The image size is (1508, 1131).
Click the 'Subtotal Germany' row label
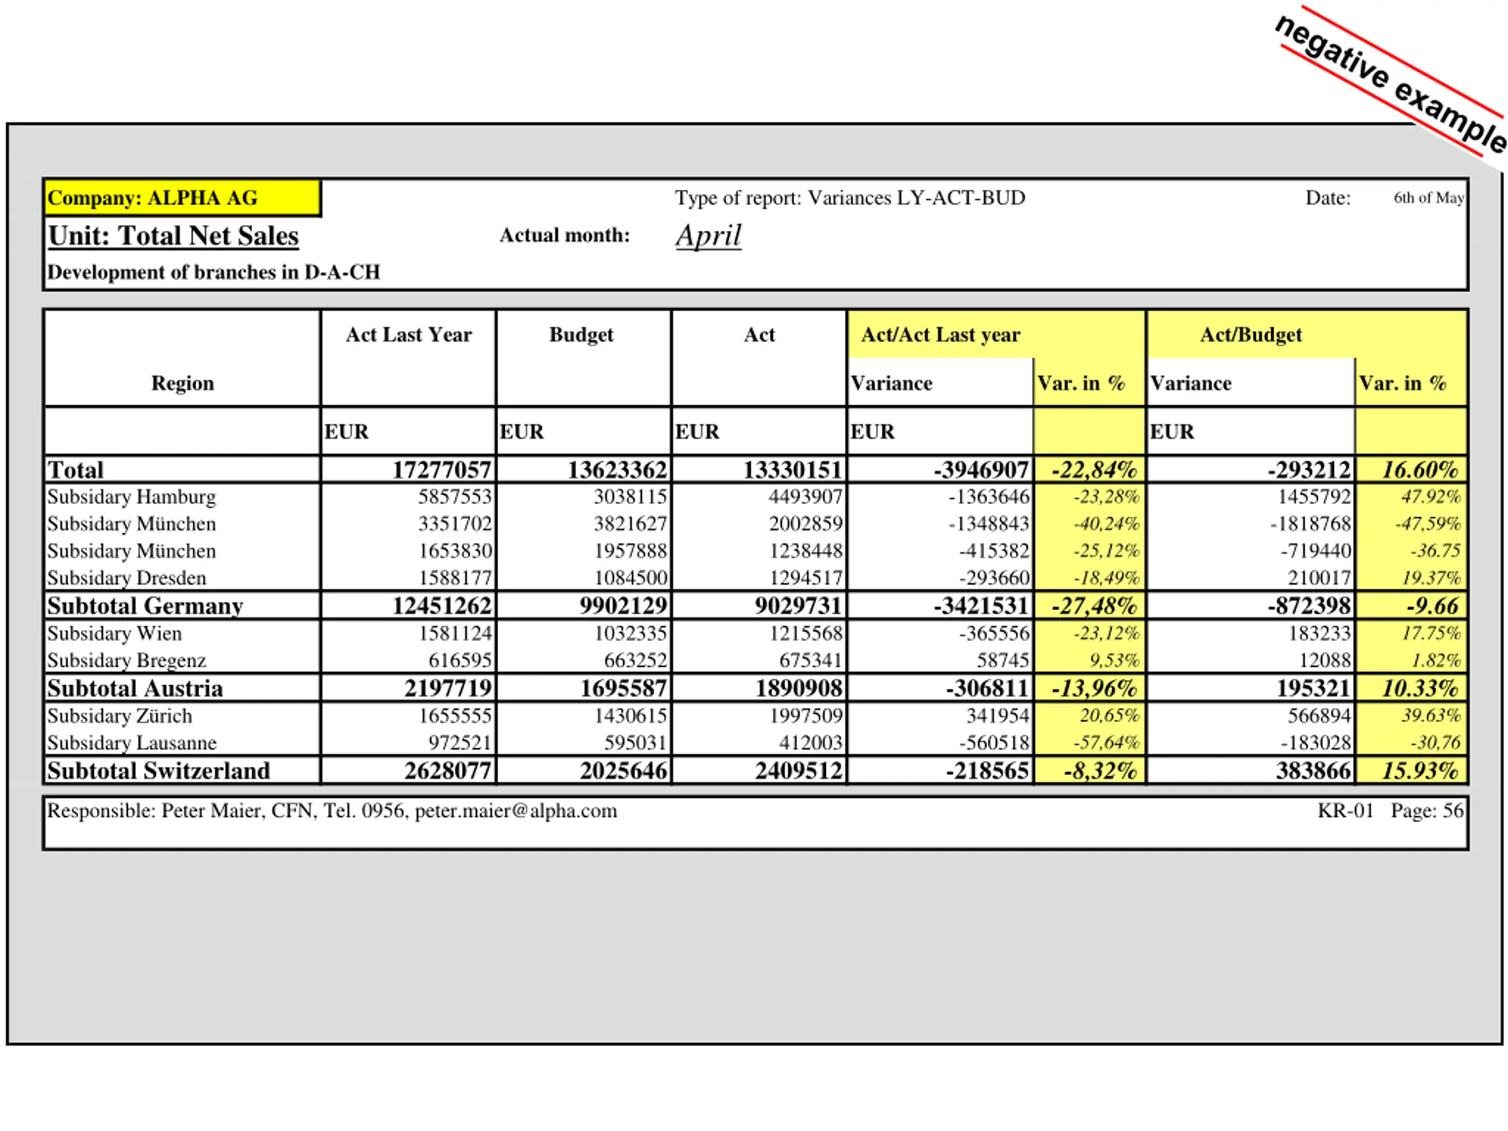click(x=145, y=606)
